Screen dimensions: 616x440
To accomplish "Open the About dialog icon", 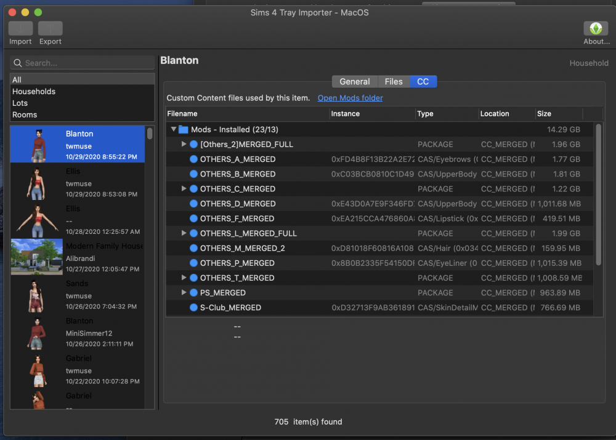I will point(596,28).
